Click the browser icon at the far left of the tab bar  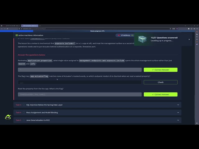click(x=2, y=26)
